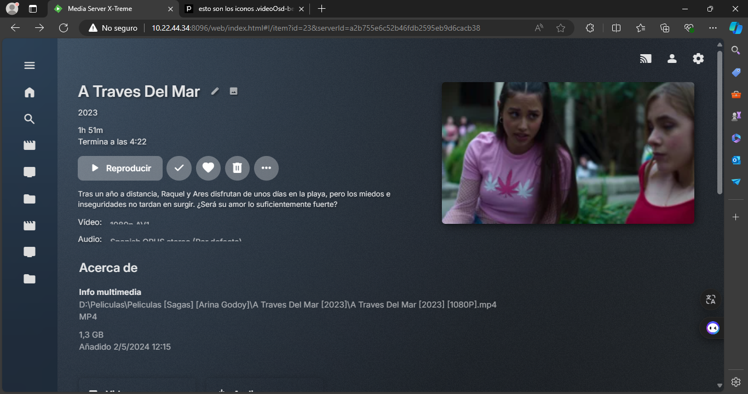Click the D:\Peliculas file path text

(287, 305)
